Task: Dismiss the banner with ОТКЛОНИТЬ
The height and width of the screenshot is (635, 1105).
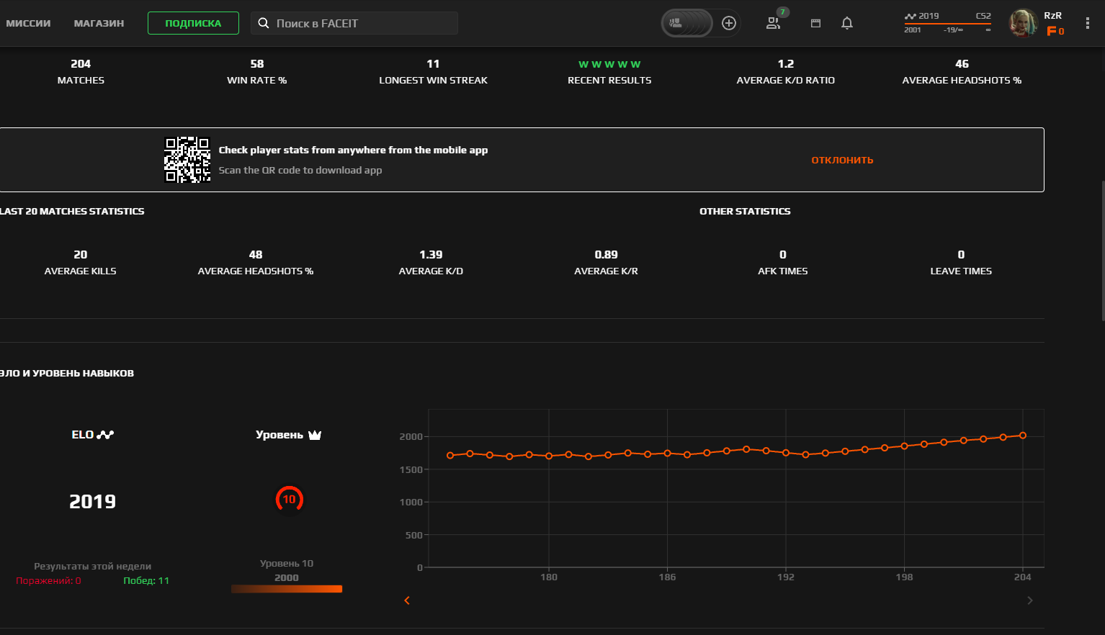Action: 842,160
